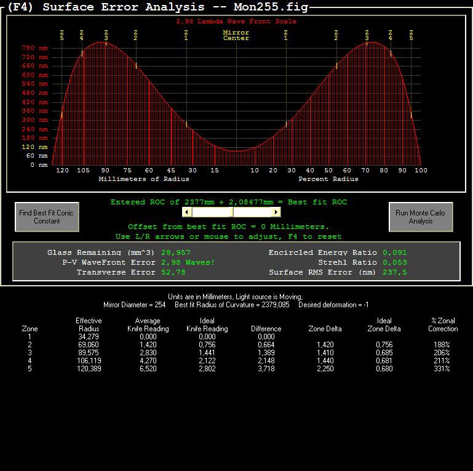Screen dimensions: 473x471
Task: Click the Surface RMS Error value 237,5
Action: tap(394, 272)
